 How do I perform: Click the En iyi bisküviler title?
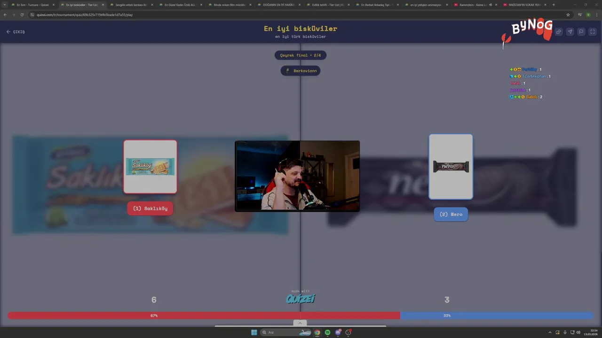[301, 29]
